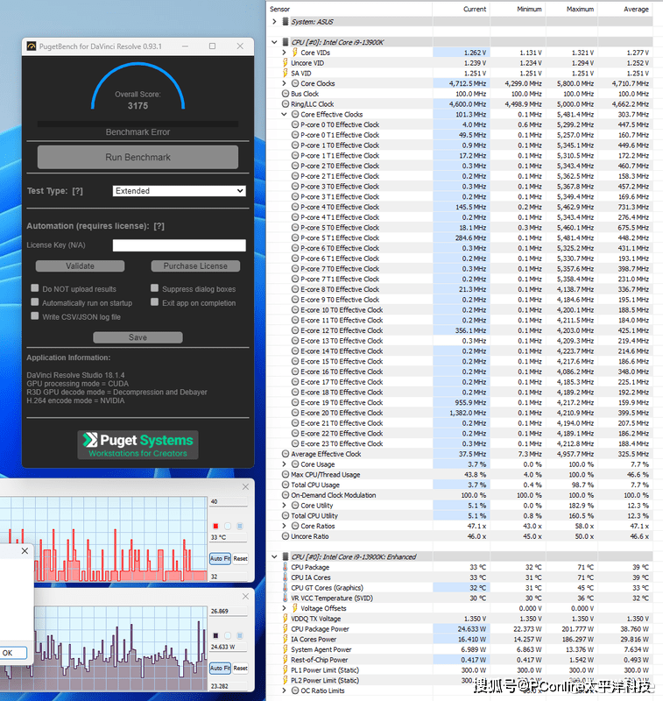Click the Total CPU Usage sensor icon

285,485
